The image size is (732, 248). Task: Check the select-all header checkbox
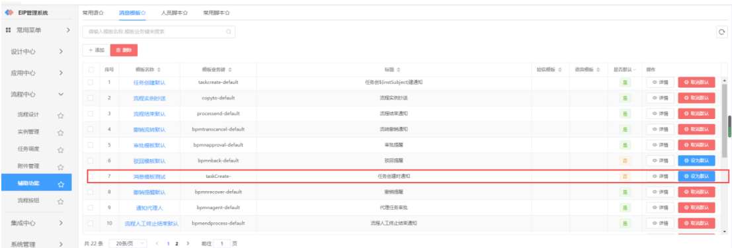click(91, 69)
